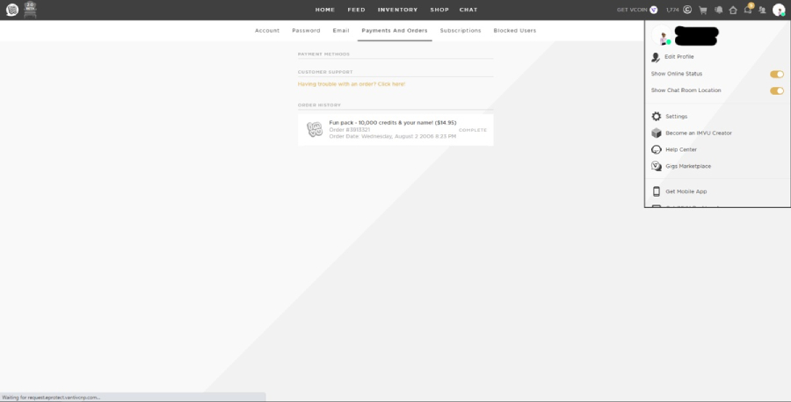Click Order #3913321 text
Screen dimensions: 791x402
click(349, 130)
